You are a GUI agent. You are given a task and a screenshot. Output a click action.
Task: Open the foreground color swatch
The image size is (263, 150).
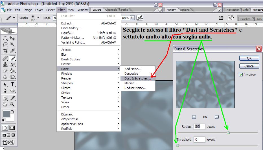6,114
